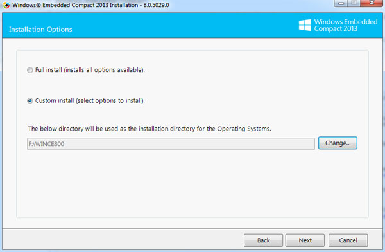Click the 'Custom install (select options to install)' label

[90, 101]
